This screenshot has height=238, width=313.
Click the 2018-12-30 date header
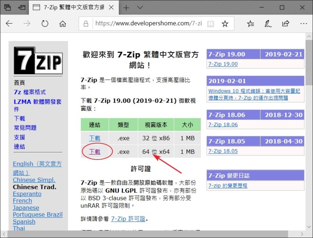click(x=283, y=115)
